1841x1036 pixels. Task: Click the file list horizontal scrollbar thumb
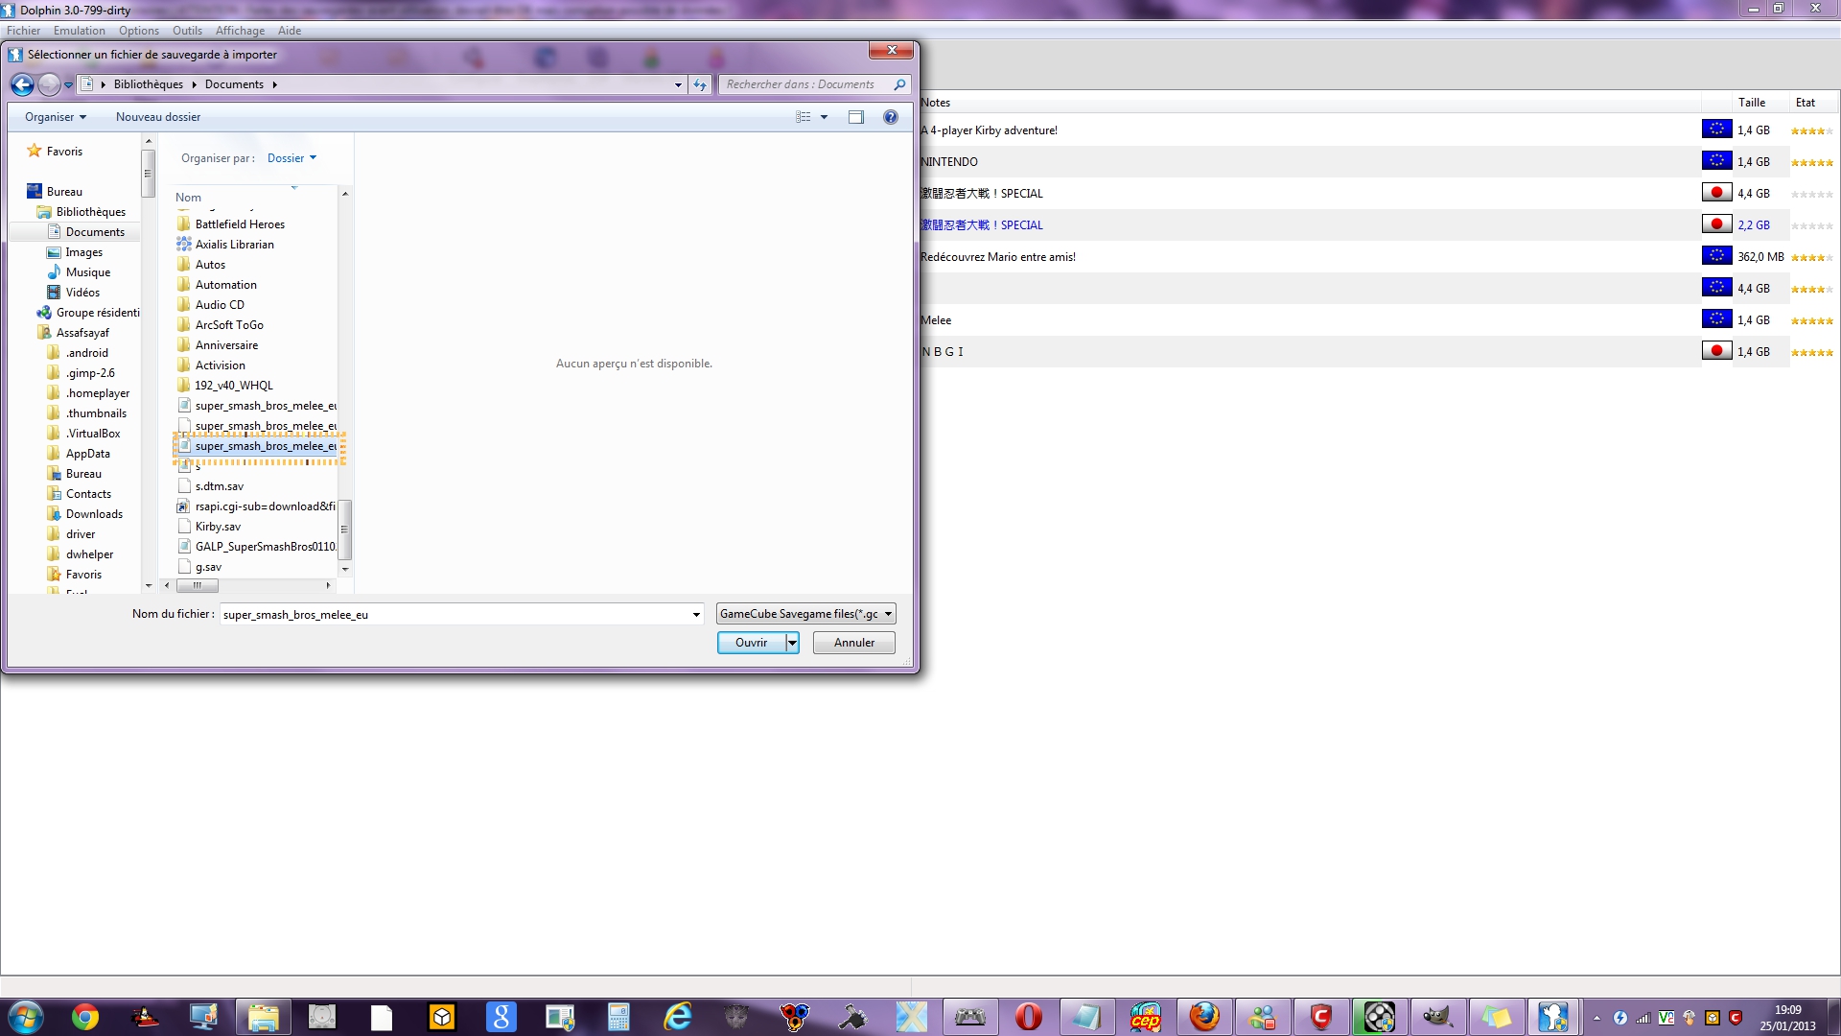pyautogui.click(x=198, y=585)
